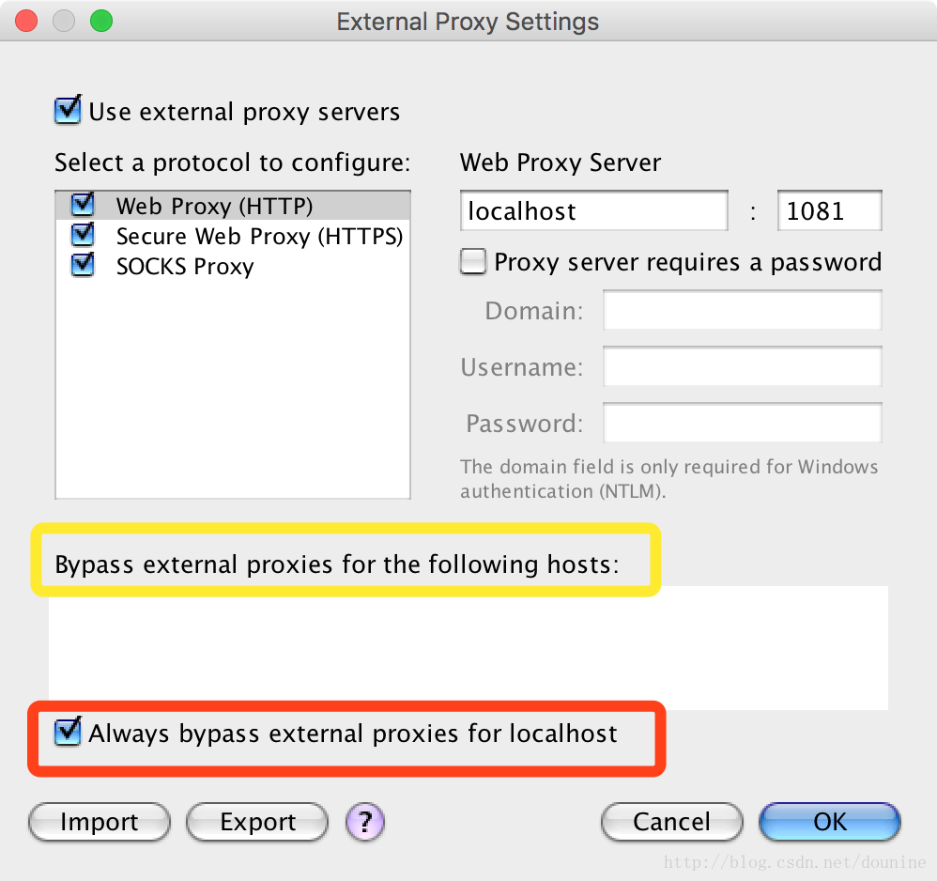Click the localhost proxy server host field
This screenshot has width=937, height=881.
pyautogui.click(x=594, y=210)
